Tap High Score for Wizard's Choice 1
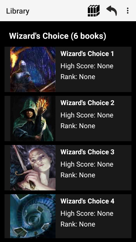Image resolution: width=136 pixels, height=242 pixels. 87,66
